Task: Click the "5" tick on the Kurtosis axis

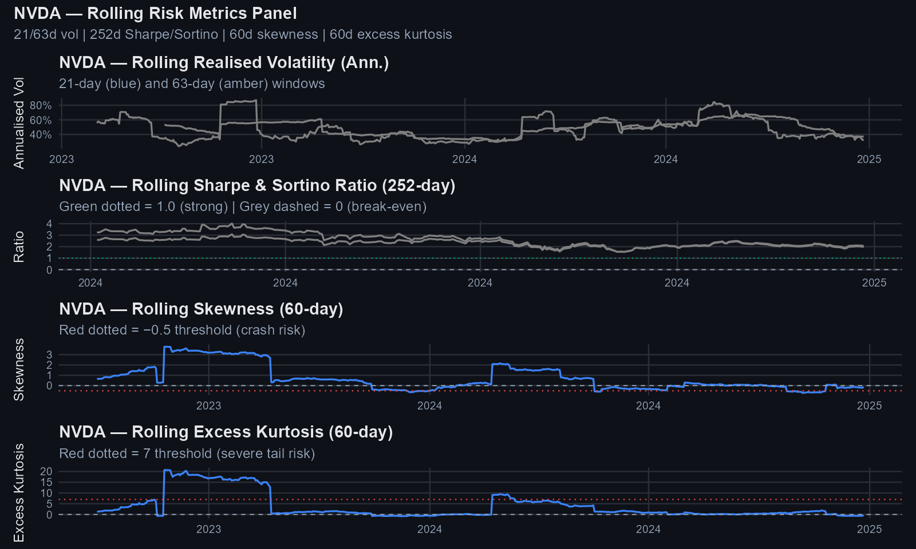Action: (49, 504)
